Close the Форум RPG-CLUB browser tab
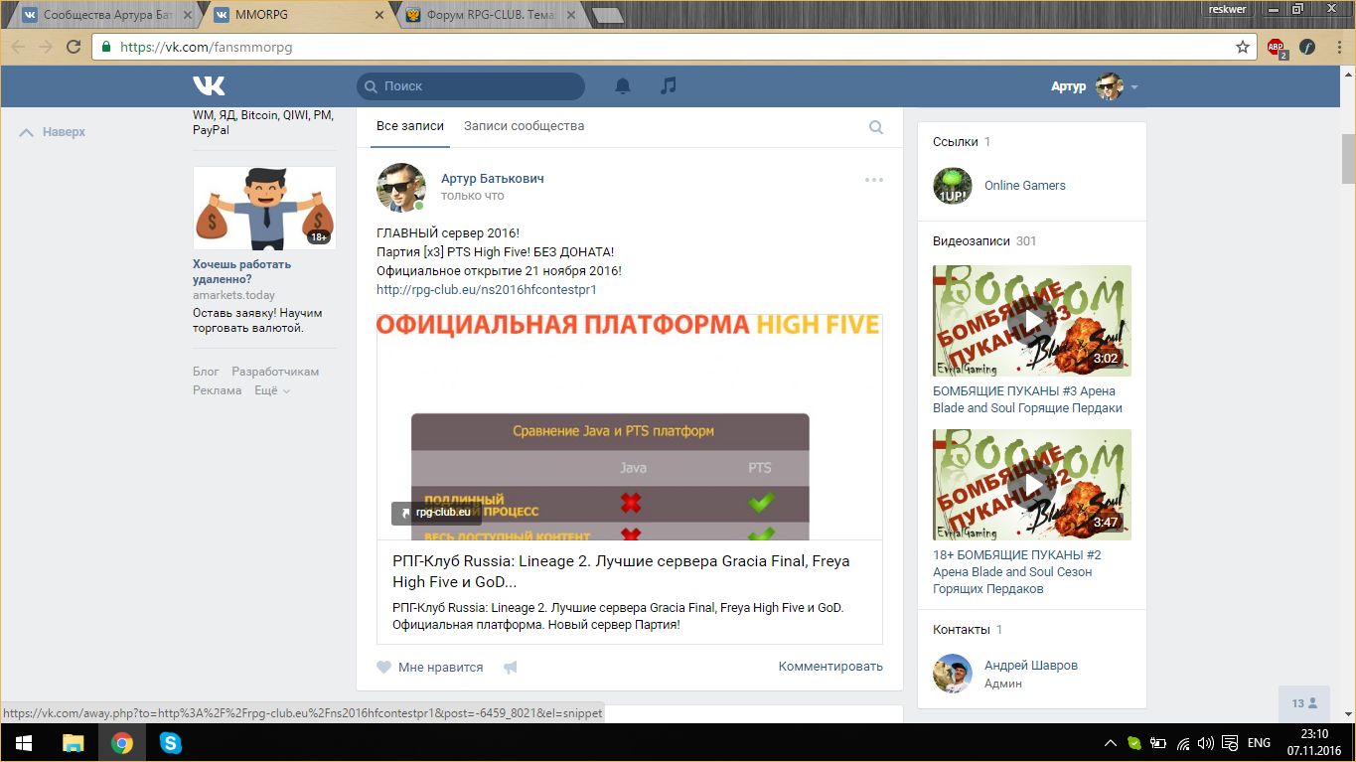Image resolution: width=1356 pixels, height=762 pixels. [x=569, y=16]
